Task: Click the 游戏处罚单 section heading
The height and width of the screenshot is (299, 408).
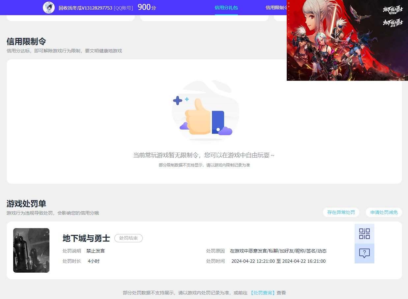Action: [x=26, y=204]
